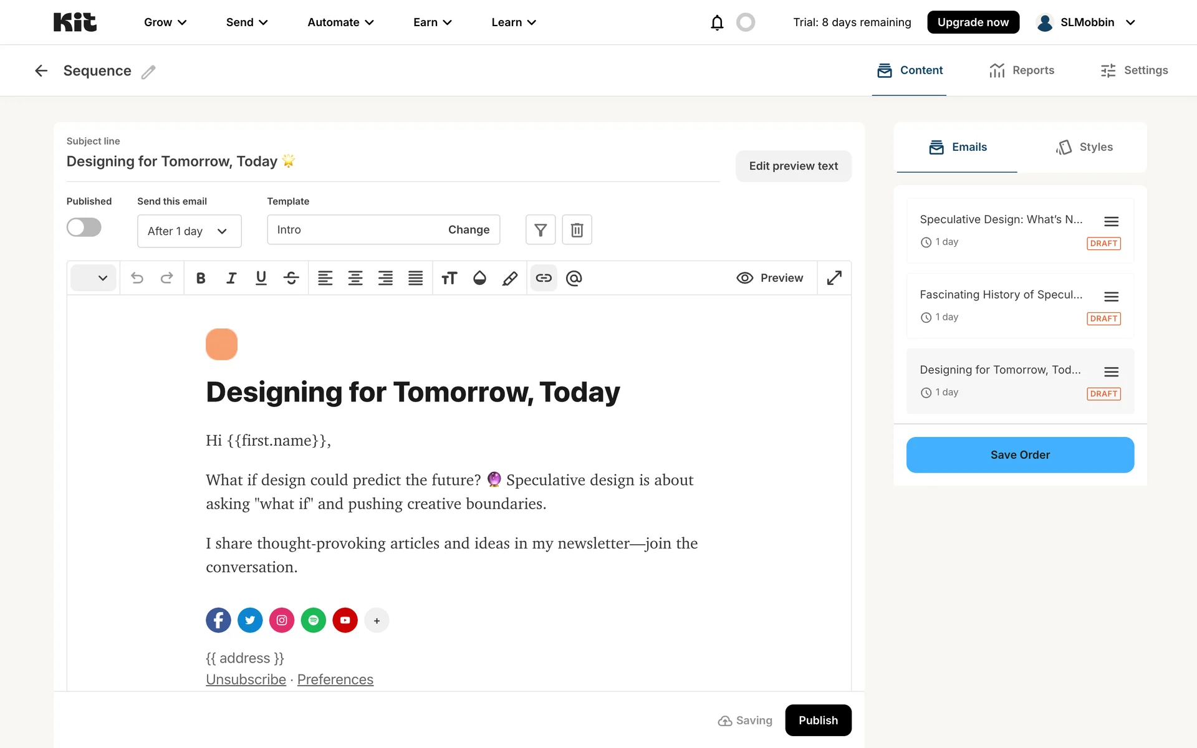Expand the Automate menu
The image size is (1197, 748).
pos(340,22)
